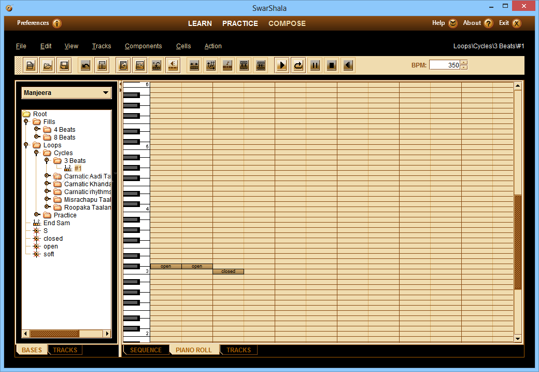This screenshot has height=372, width=539.
Task: Click the second stacked-blocks toolbar icon
Action: (261, 65)
